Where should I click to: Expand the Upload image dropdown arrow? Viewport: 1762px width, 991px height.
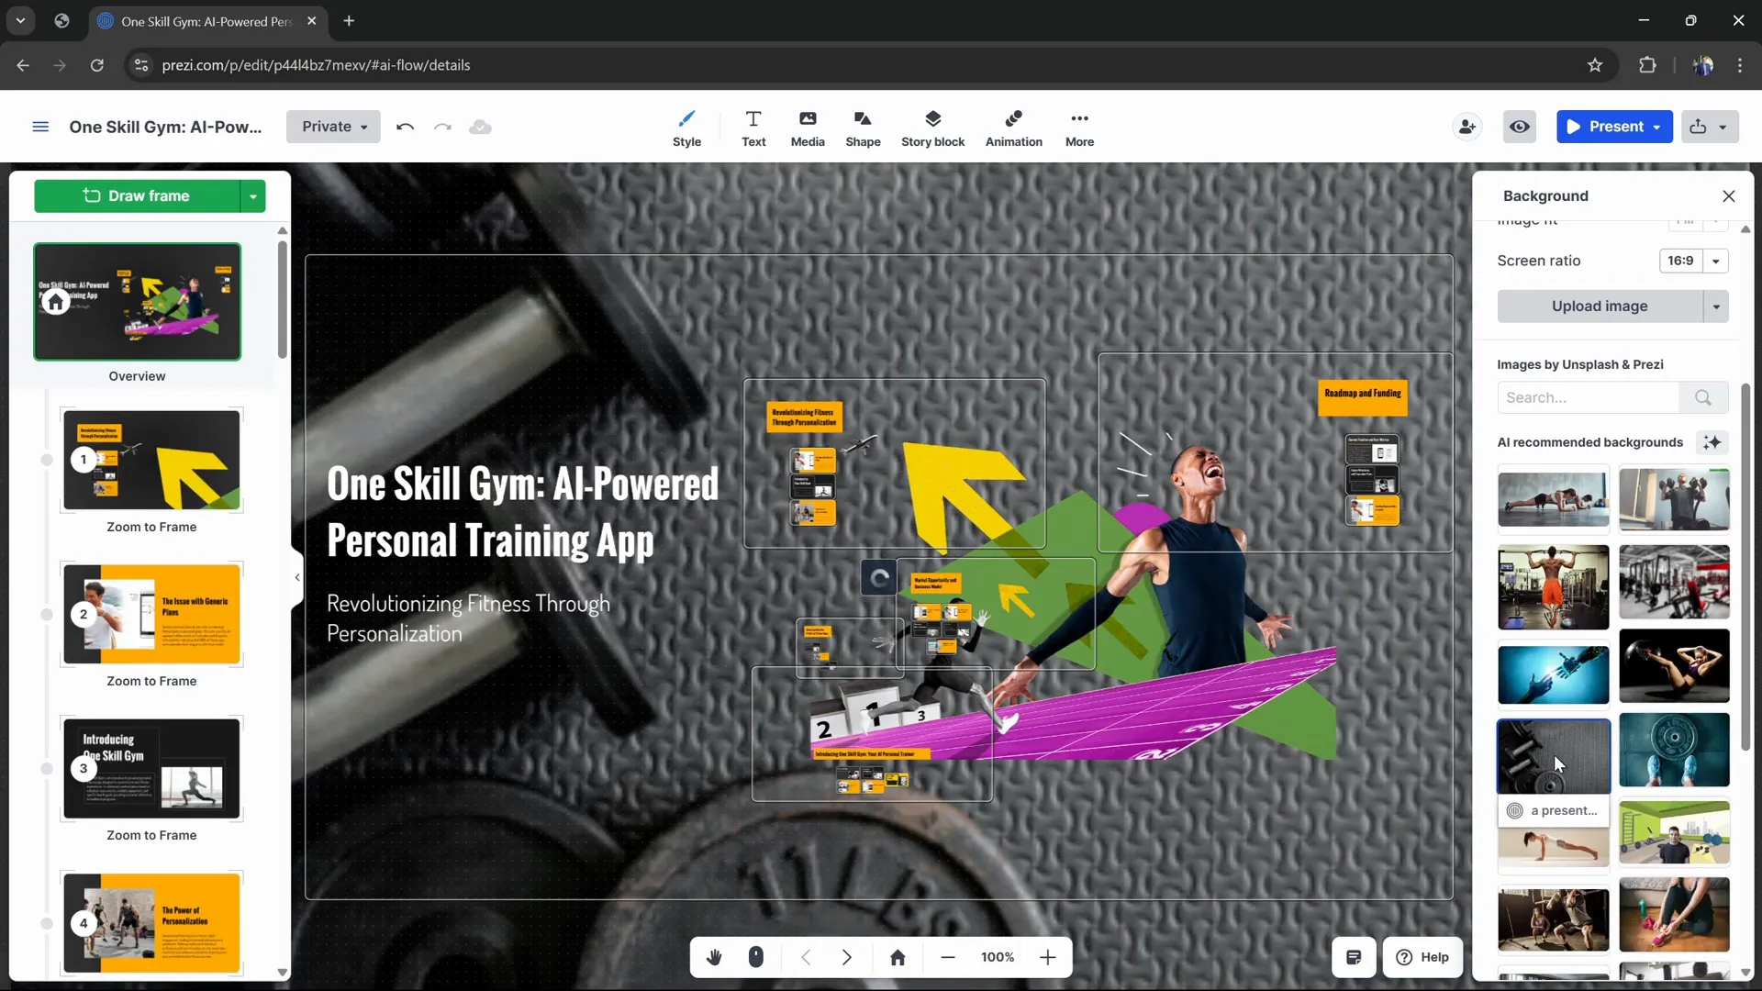[x=1716, y=306]
